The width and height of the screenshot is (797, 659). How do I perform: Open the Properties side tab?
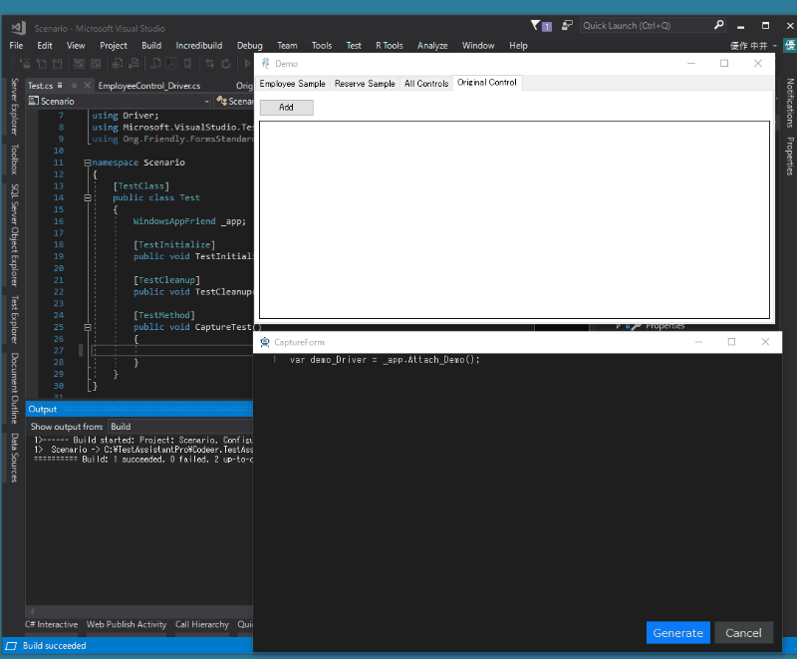click(789, 157)
